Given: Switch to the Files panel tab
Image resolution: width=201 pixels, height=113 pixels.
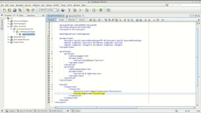Looking at the screenshot, I should point(21,15).
